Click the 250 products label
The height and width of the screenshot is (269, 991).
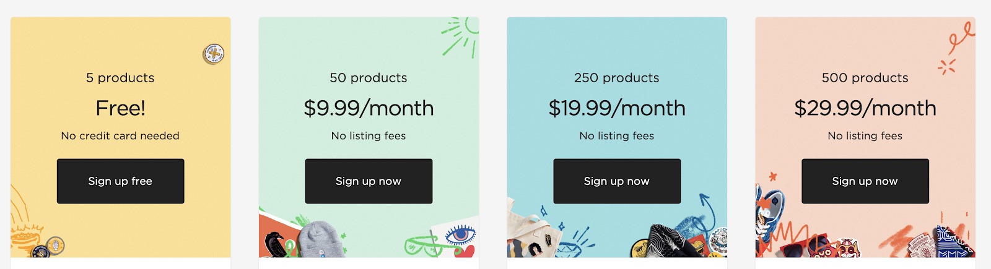coord(617,78)
